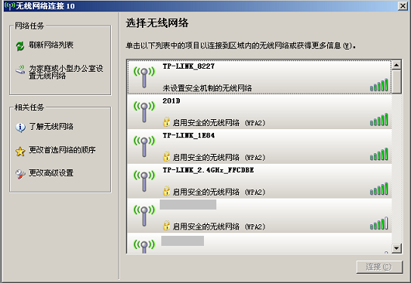
Task: Select the TP-LINK_2.4GHz_FFCDBE network name
Action: pos(208,170)
